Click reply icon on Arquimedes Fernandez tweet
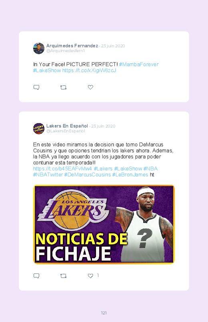Screen dimensions: 208x322 pyautogui.click(x=36, y=87)
